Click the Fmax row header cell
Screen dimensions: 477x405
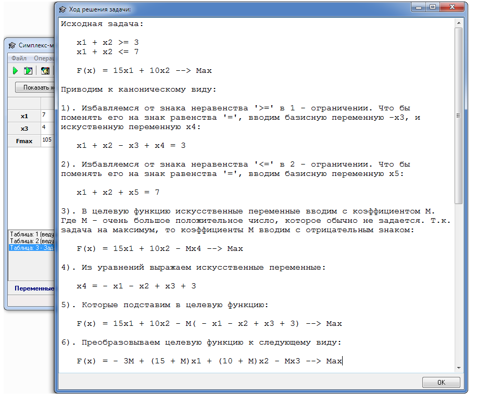pyautogui.click(x=24, y=141)
